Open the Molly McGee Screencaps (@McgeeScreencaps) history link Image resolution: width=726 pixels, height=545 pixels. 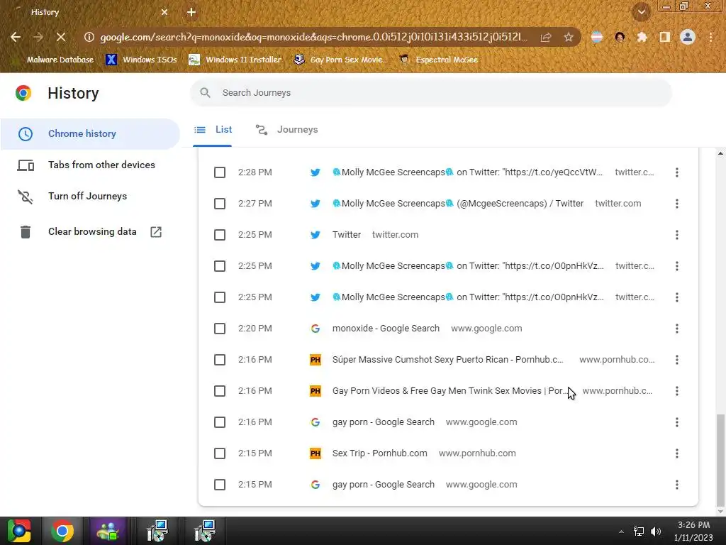[x=458, y=204]
